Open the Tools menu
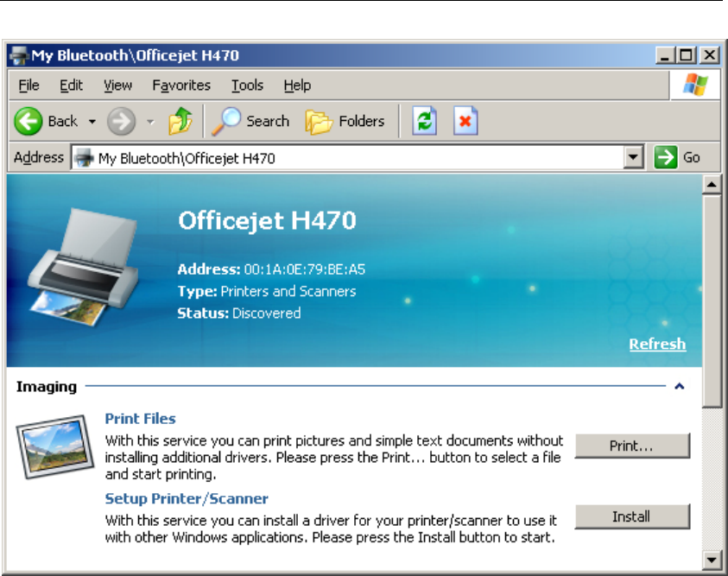728x576 pixels. point(248,85)
